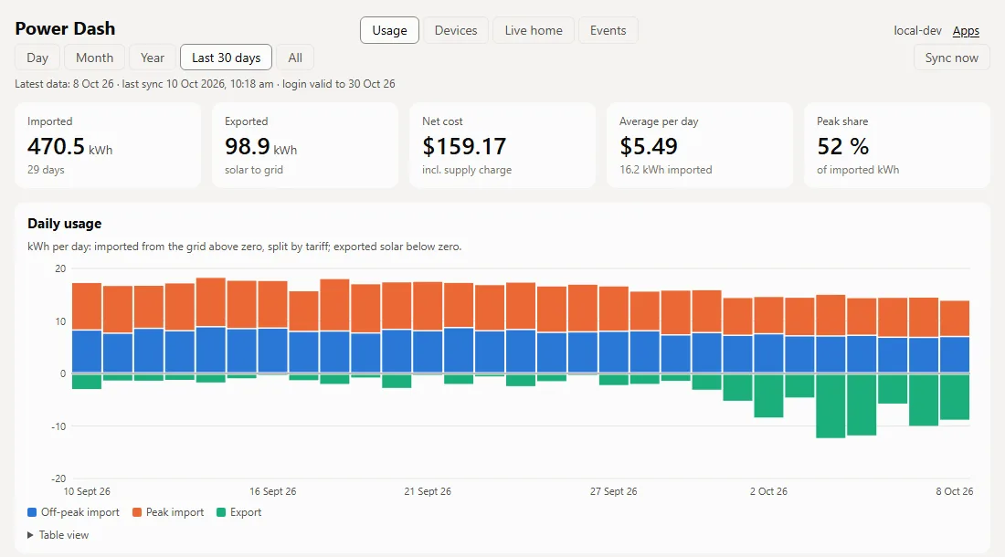Click the 10 Sept peak import bar segment

point(87,307)
